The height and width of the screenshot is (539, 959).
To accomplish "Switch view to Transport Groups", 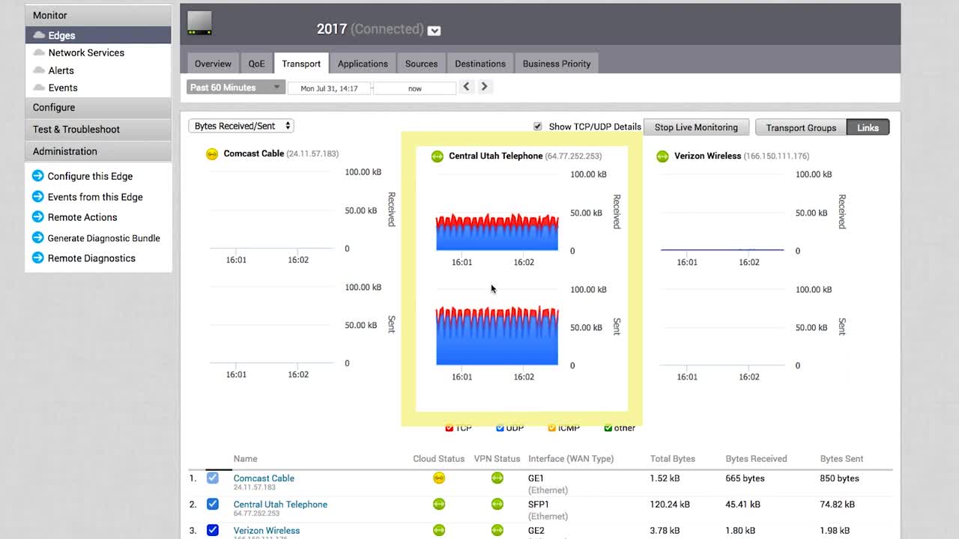I will tap(801, 127).
